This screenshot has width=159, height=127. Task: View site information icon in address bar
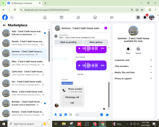click(21, 10)
